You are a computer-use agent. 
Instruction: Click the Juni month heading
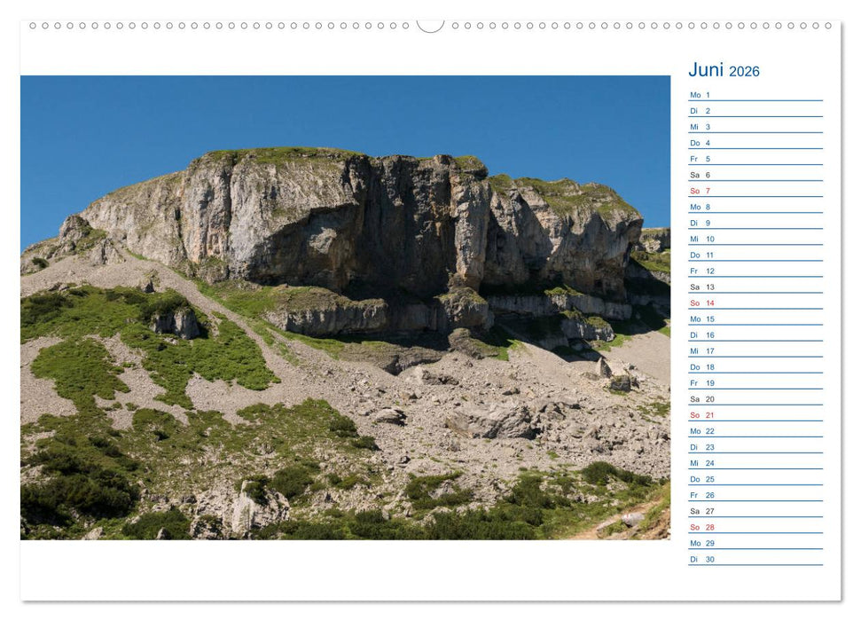pos(703,69)
